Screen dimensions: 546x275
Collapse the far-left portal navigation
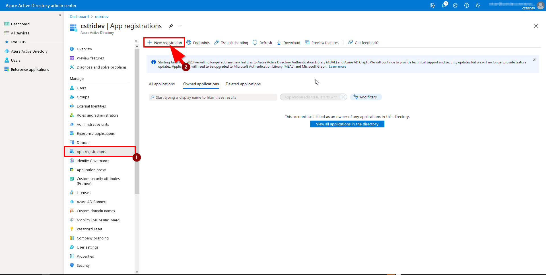click(60, 15)
